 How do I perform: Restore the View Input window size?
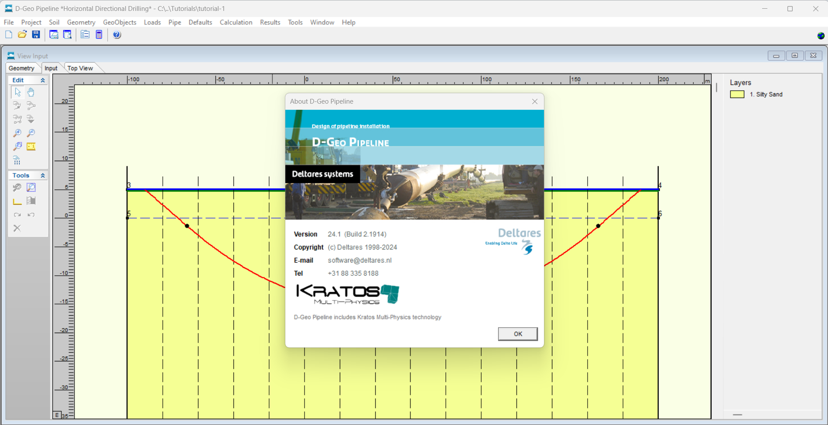tap(795, 56)
